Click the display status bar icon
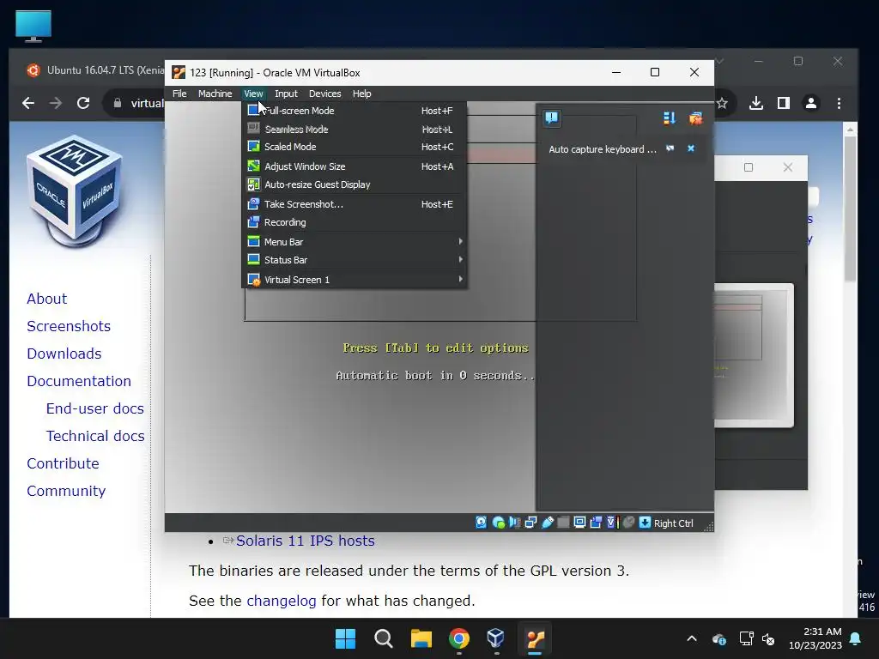Viewport: 879px width, 659px height. point(579,523)
